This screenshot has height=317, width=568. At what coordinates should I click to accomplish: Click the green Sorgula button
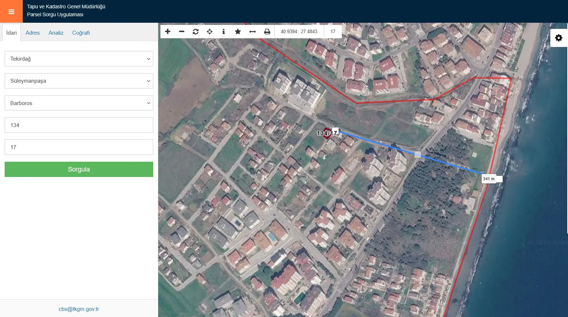tap(79, 169)
